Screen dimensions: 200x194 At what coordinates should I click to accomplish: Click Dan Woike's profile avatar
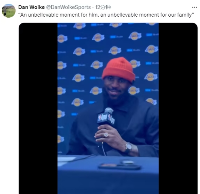(x=9, y=11)
